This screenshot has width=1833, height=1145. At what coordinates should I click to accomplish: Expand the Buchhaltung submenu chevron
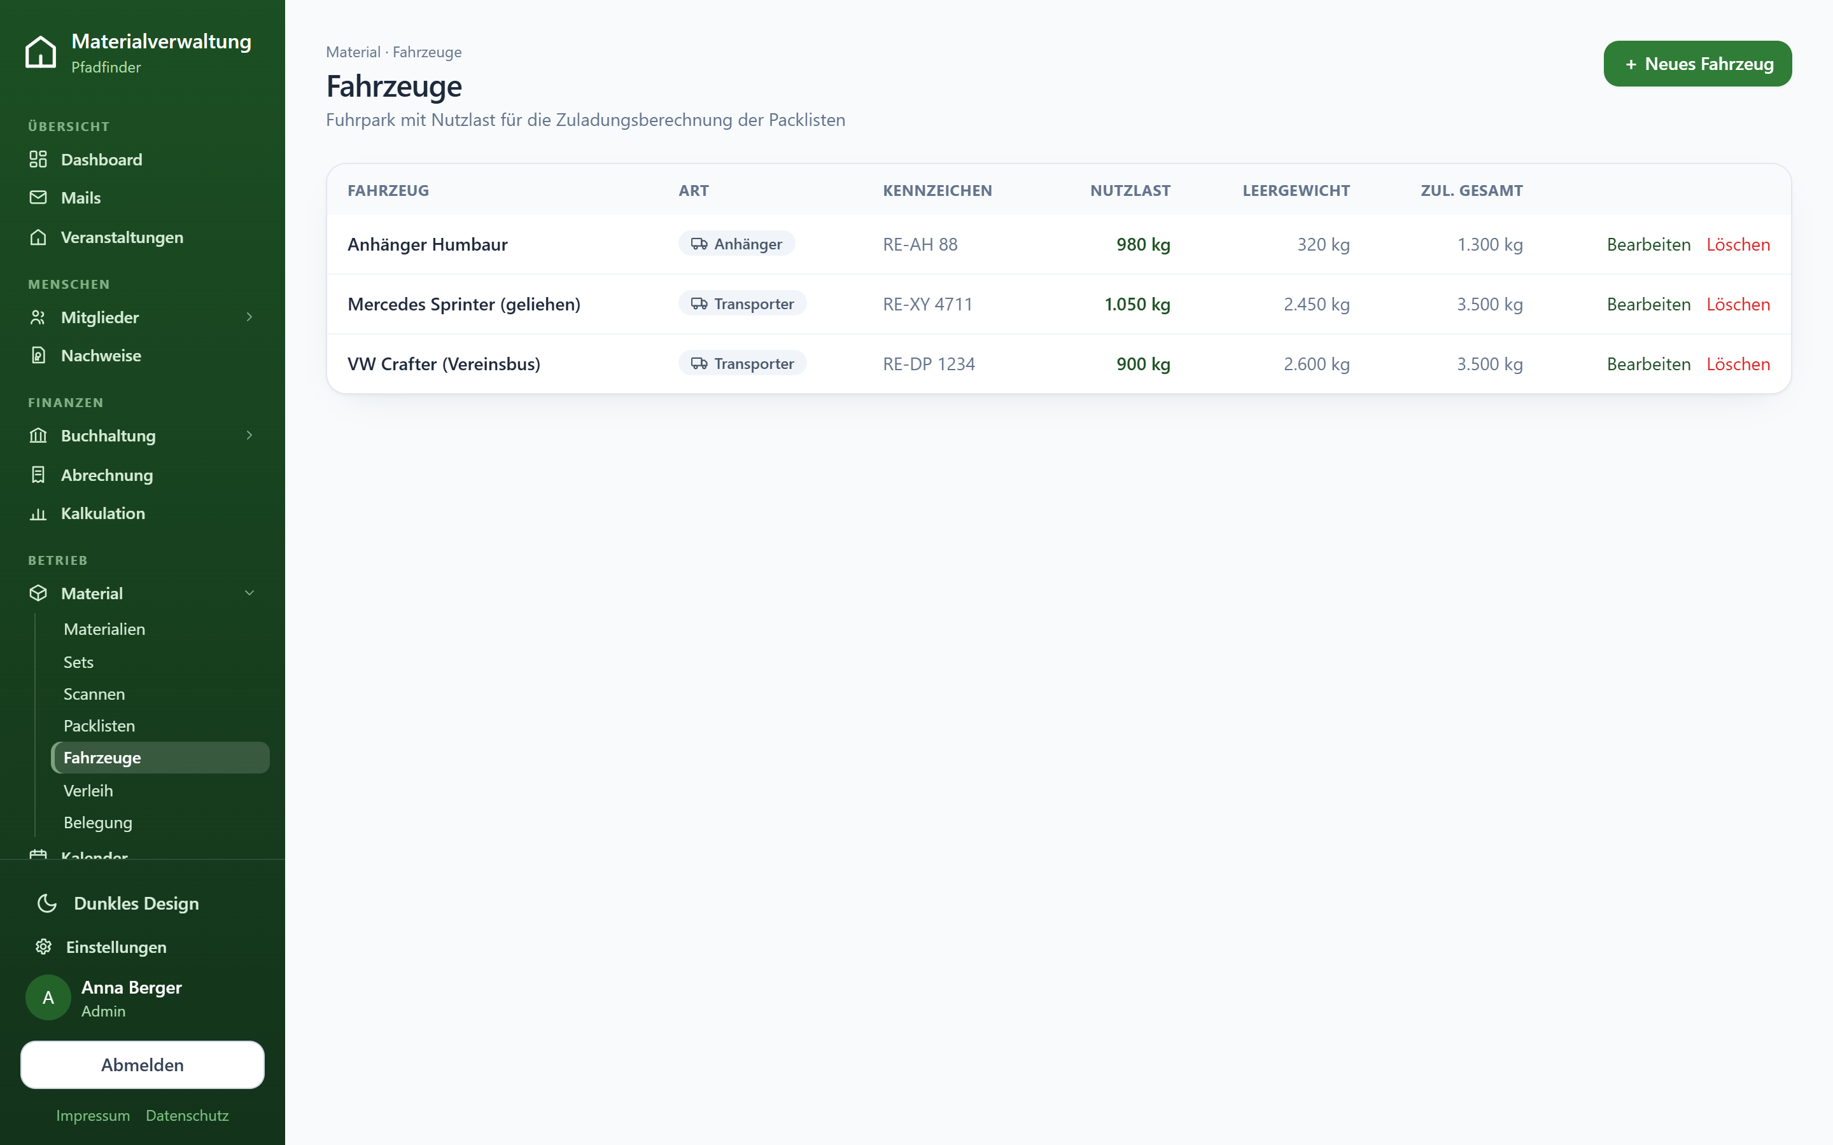click(249, 434)
